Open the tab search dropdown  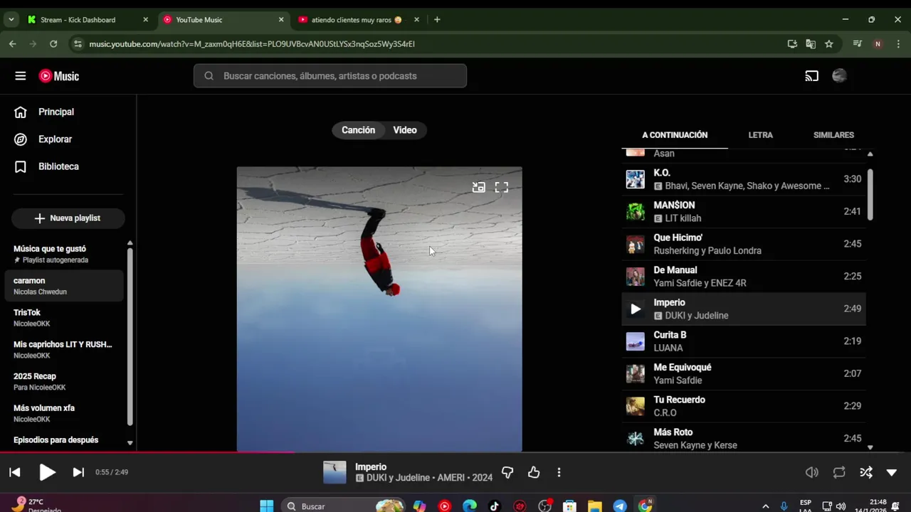pyautogui.click(x=11, y=20)
